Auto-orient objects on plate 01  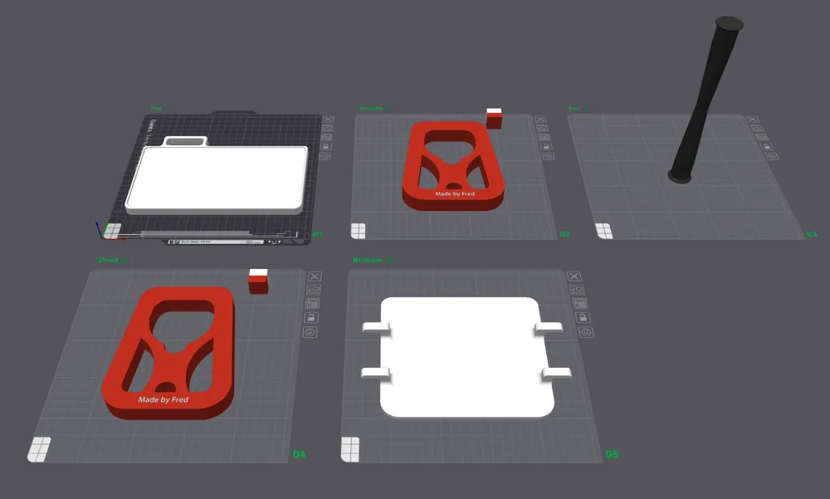click(328, 128)
